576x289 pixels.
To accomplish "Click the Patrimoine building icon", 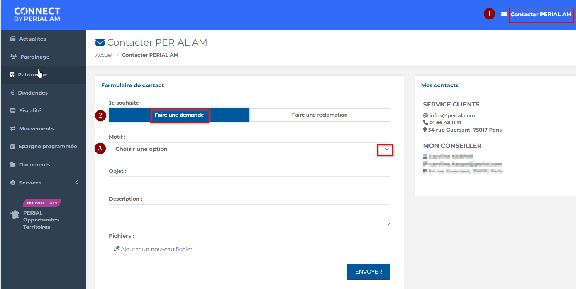I will click(x=12, y=74).
